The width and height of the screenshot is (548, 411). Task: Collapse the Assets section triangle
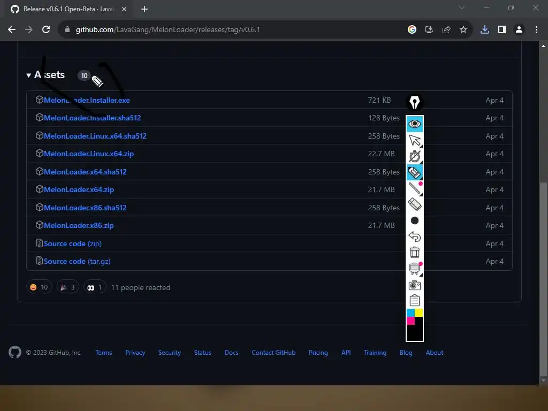point(29,75)
